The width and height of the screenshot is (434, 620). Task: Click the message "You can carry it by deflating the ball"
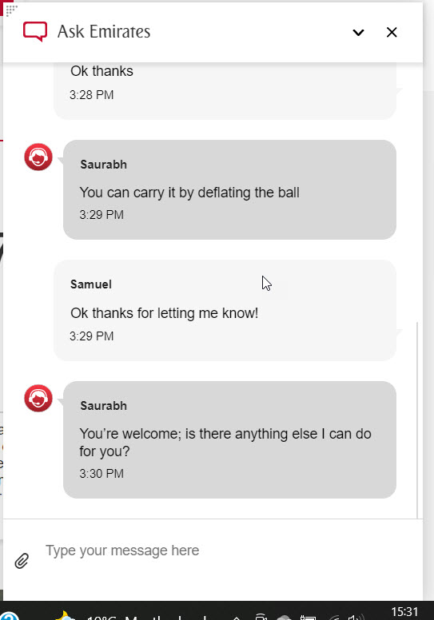[189, 193]
